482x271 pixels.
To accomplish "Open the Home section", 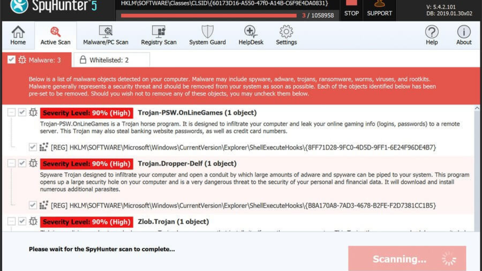I will (18, 35).
